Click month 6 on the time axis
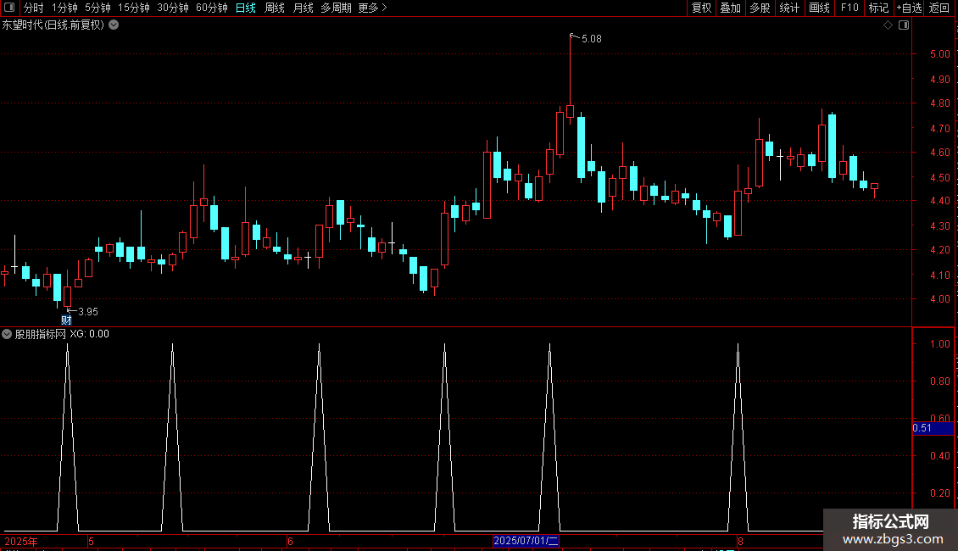Viewport: 958px width, 551px height. click(290, 541)
